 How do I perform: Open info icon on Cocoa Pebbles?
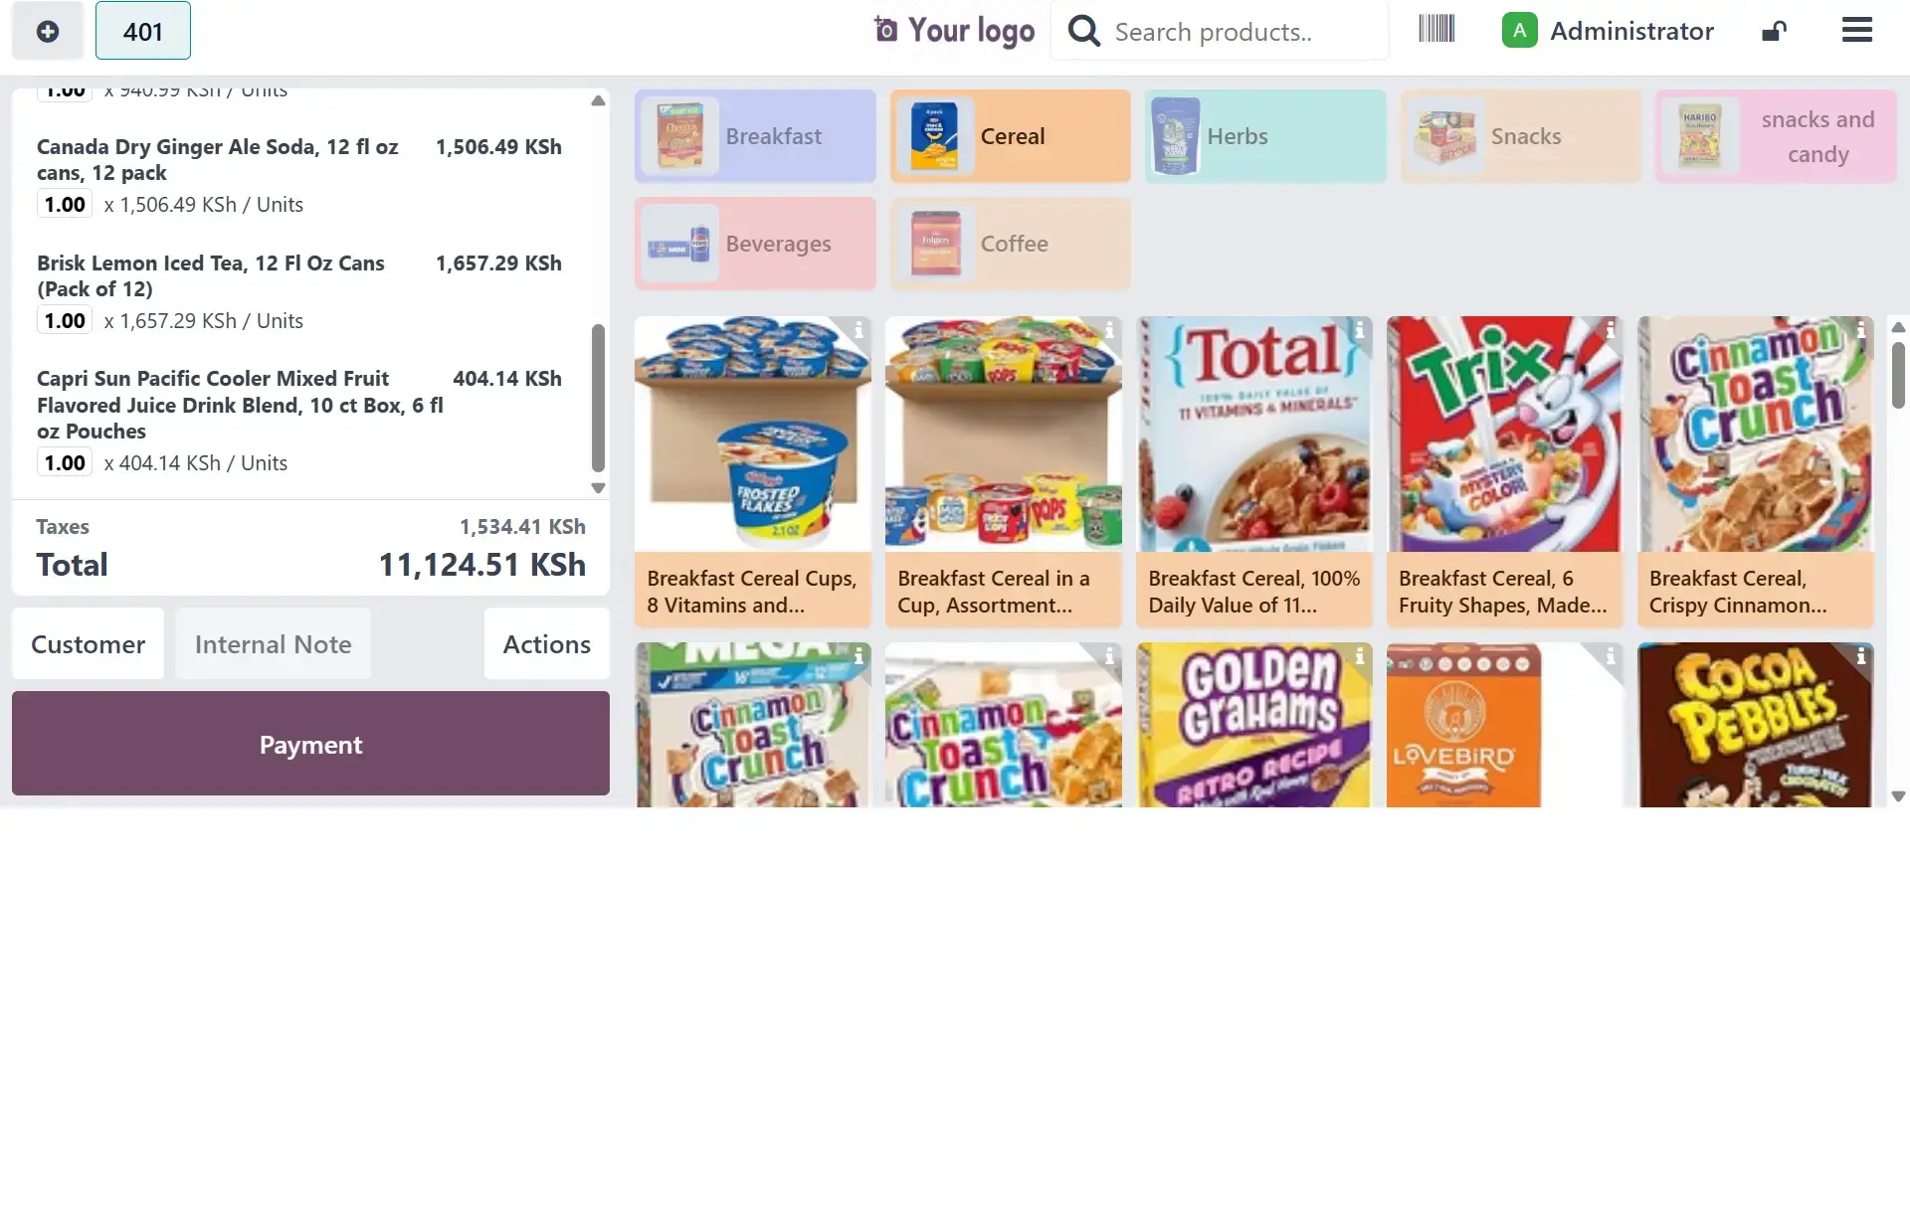tap(1860, 656)
